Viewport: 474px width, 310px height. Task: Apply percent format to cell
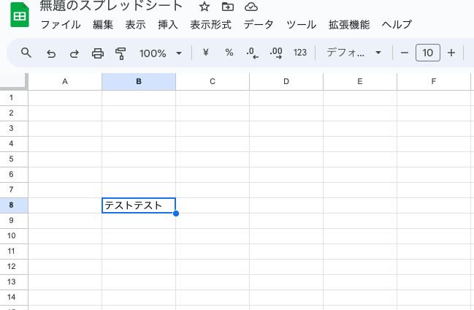coord(229,53)
